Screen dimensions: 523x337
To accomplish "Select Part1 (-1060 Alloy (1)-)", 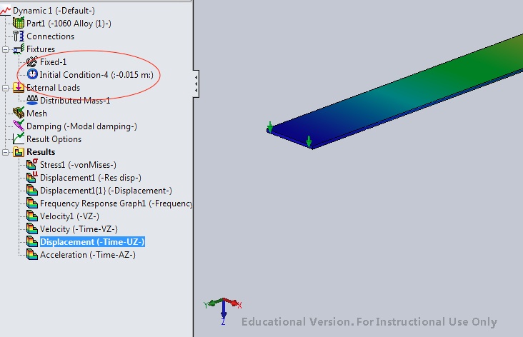I will pos(69,24).
